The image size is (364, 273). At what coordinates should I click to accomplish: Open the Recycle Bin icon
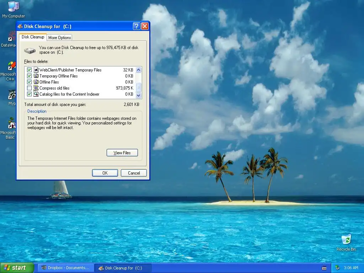click(346, 243)
